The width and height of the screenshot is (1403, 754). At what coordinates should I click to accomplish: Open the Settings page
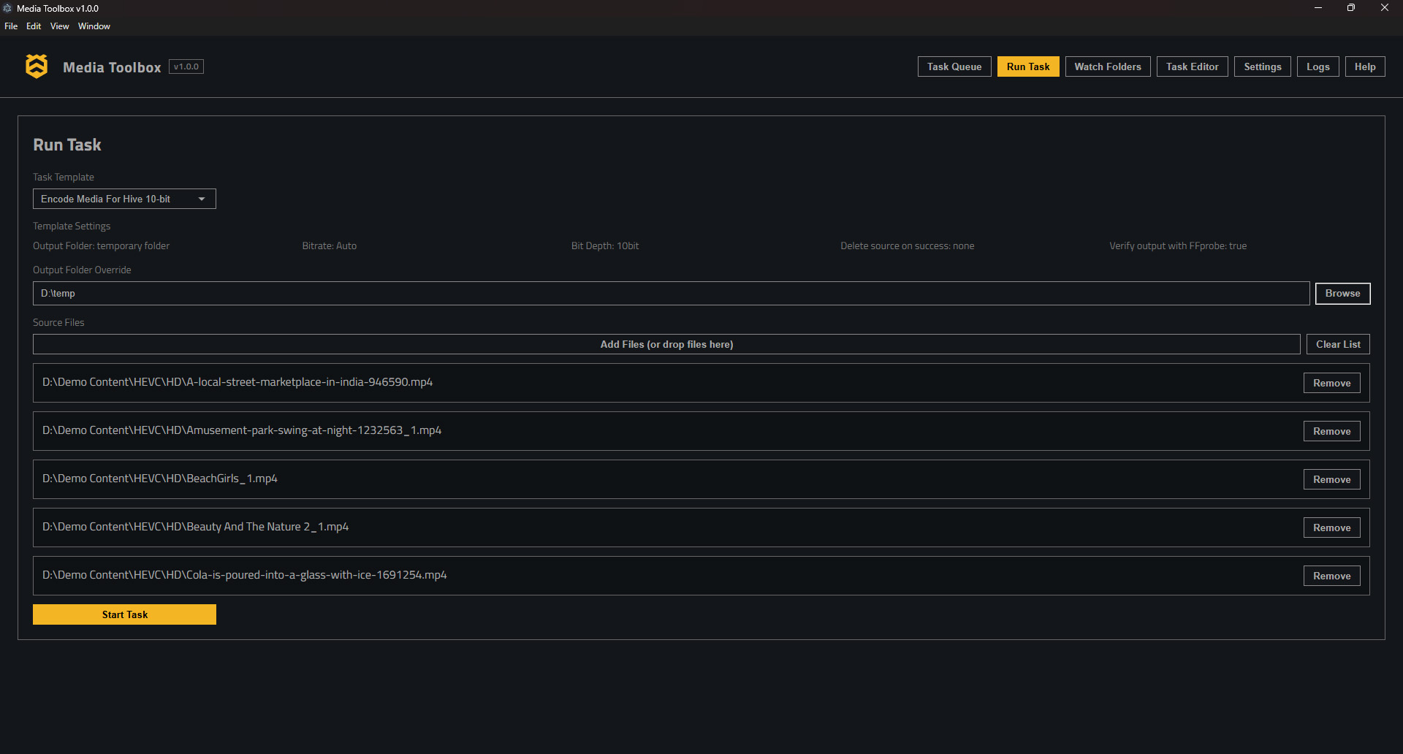coord(1262,66)
